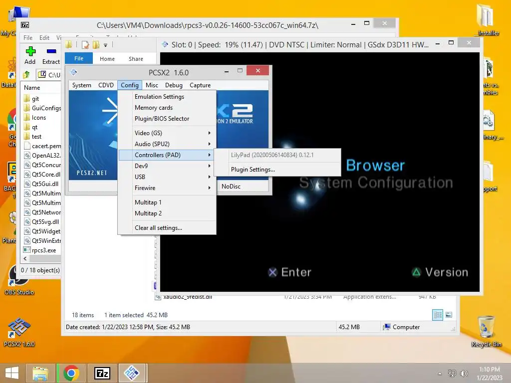
Task: Expand USB submenu
Action: pos(167,177)
